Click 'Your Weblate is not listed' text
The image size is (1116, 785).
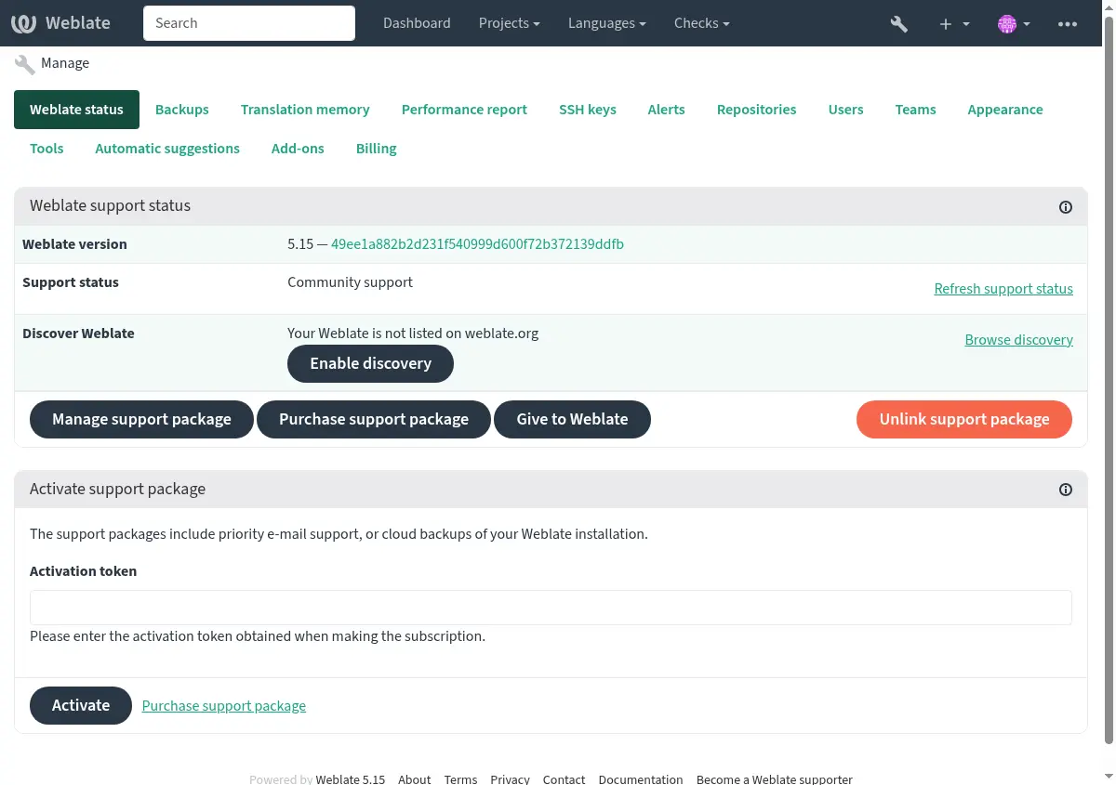[413, 334]
